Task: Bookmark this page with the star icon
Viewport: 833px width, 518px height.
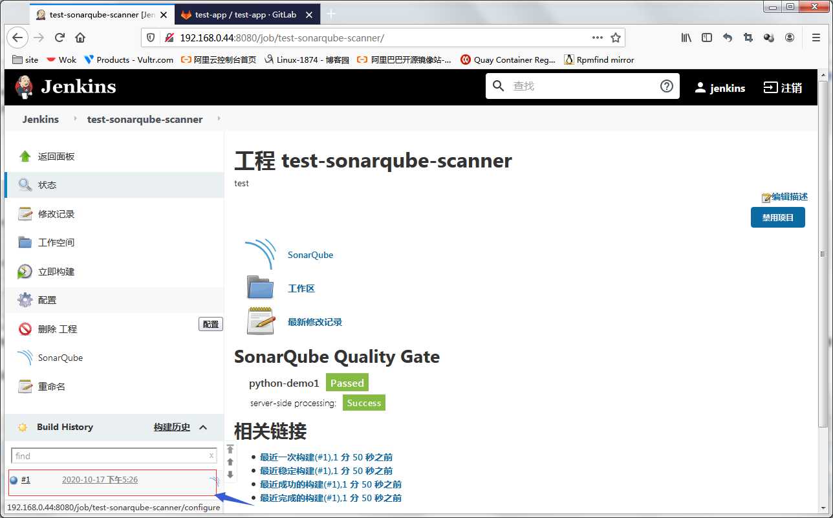Action: (x=616, y=38)
